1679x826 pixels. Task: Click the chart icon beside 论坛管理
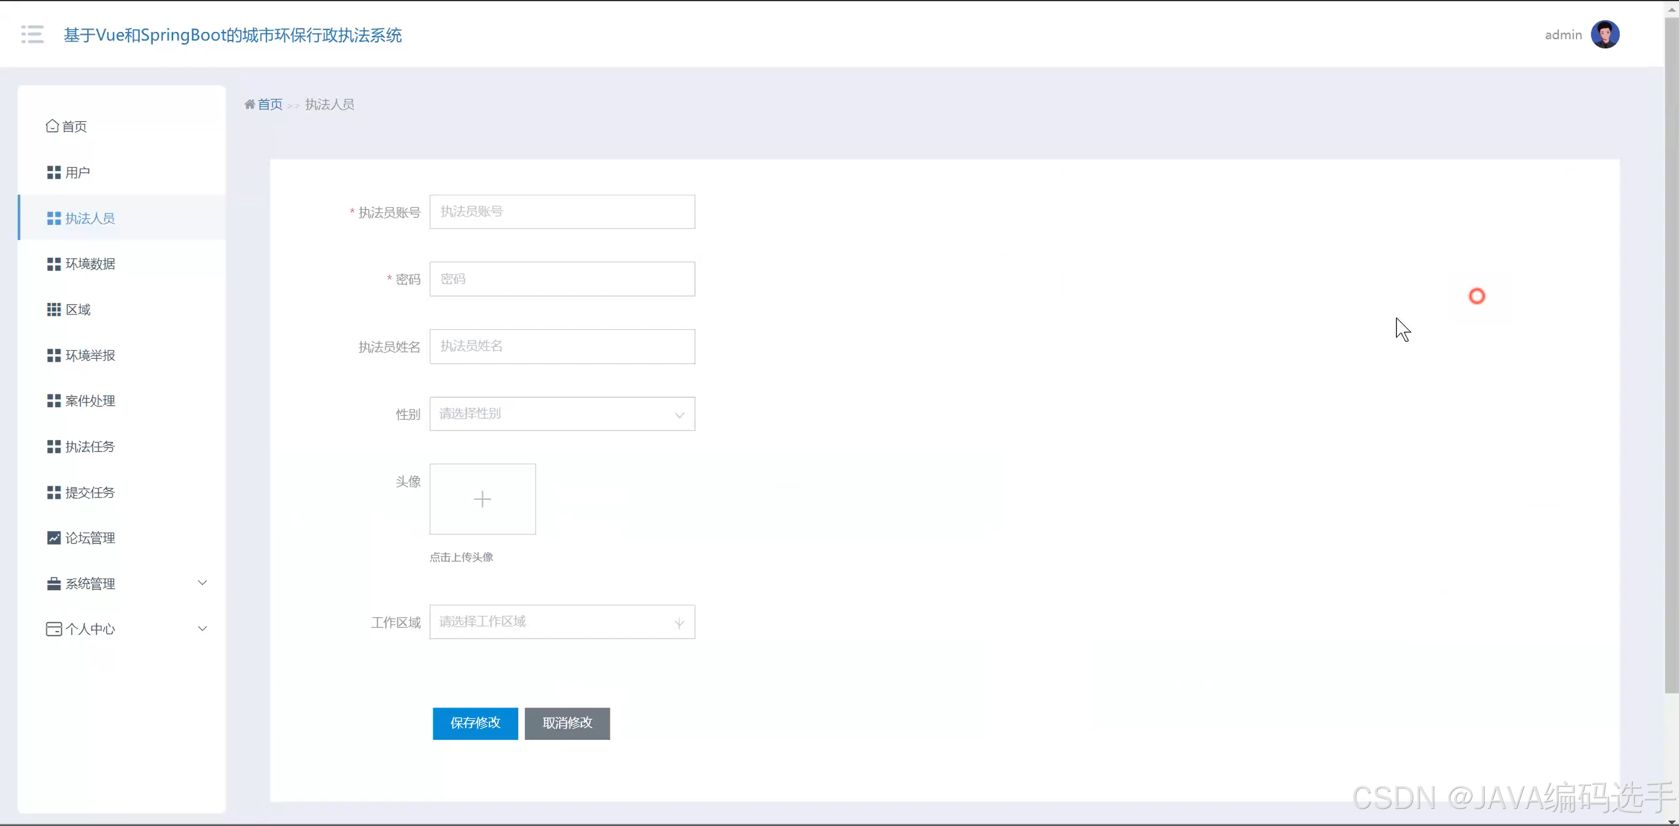(x=53, y=538)
